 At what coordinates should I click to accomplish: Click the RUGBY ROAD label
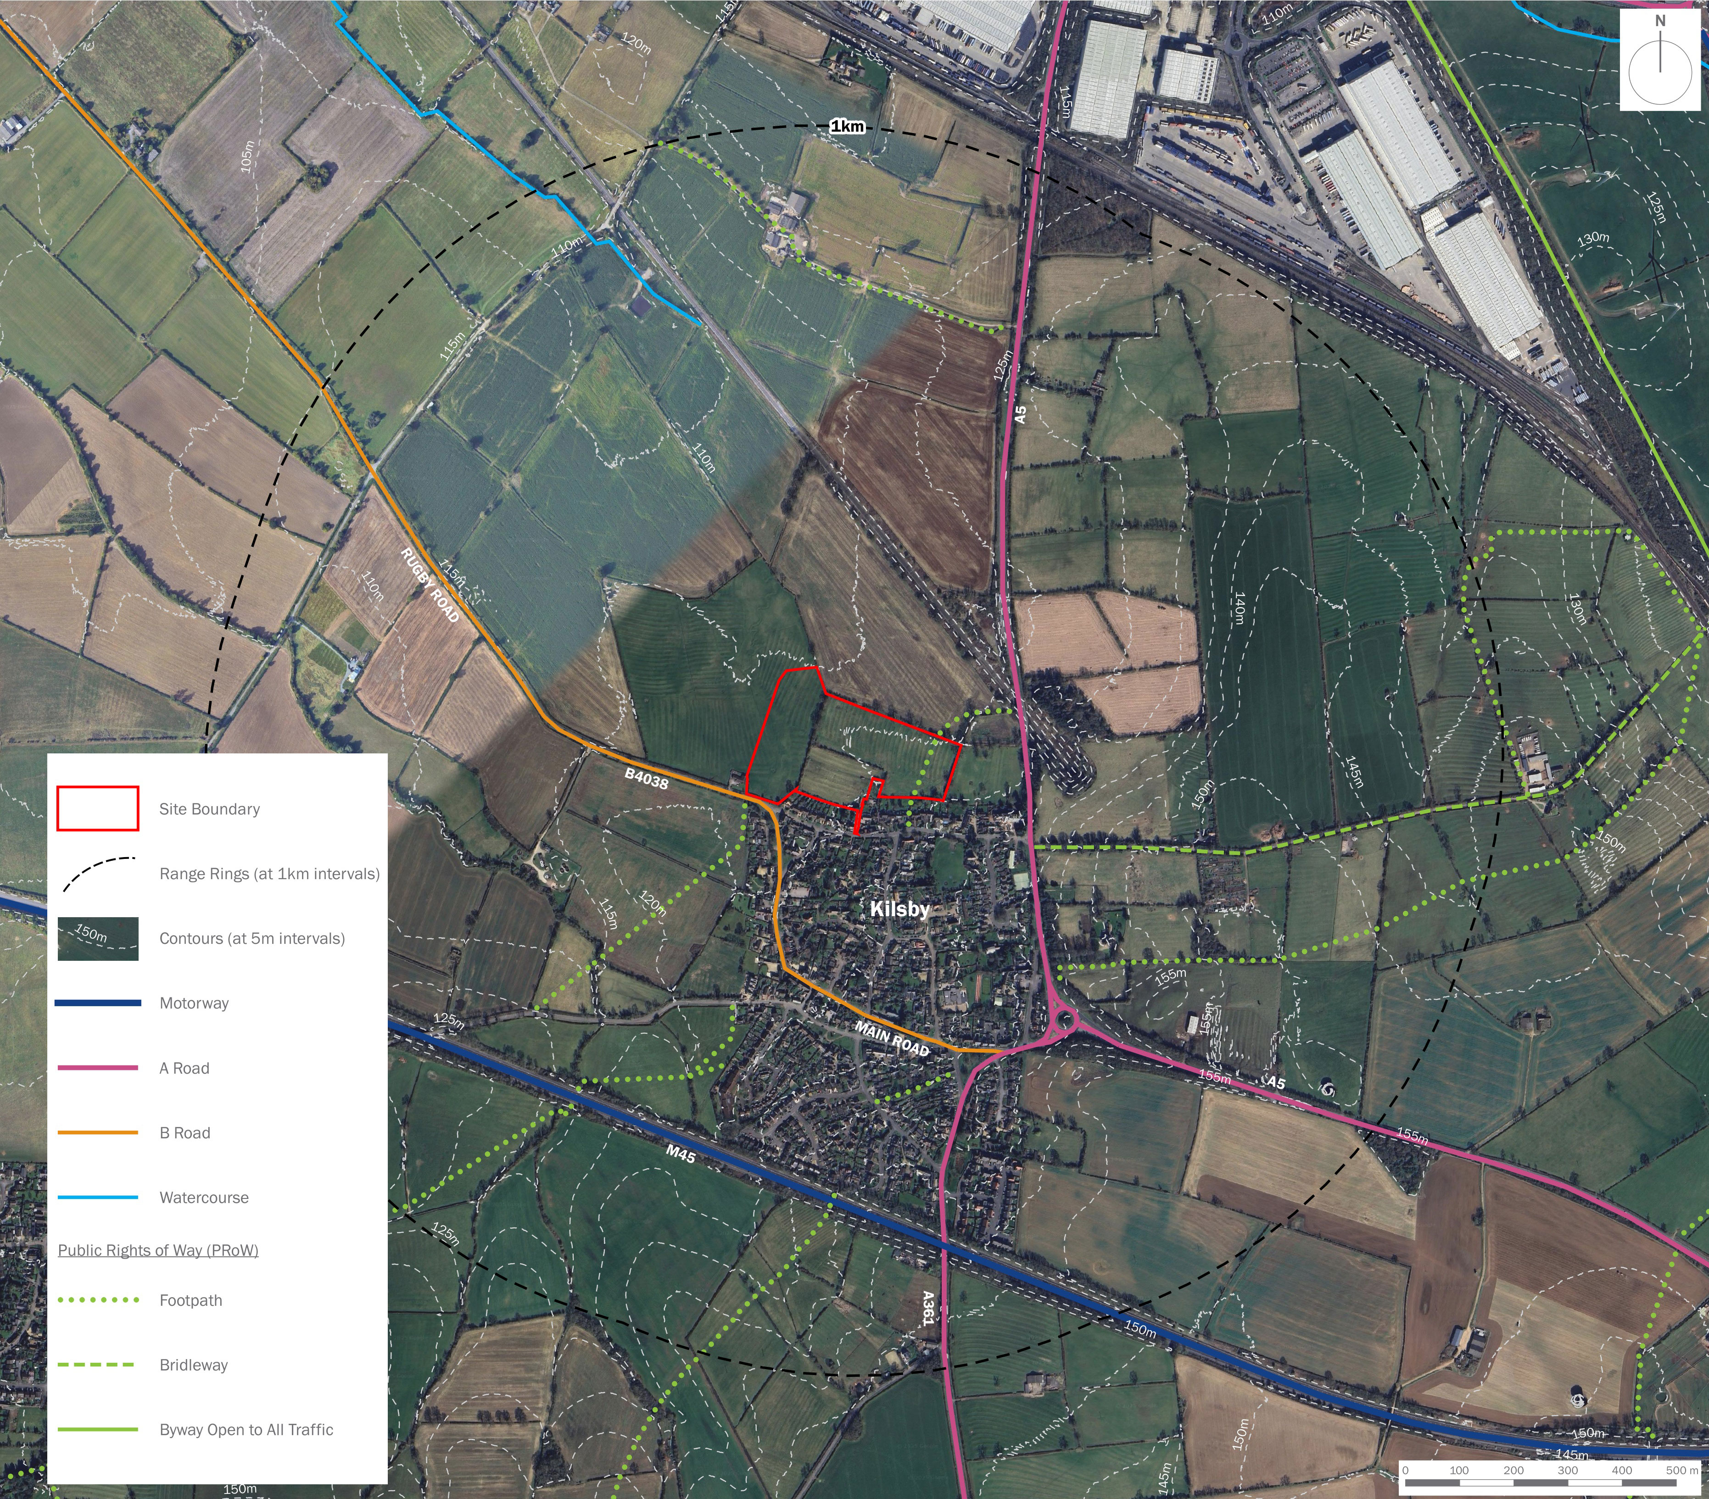tap(430, 585)
